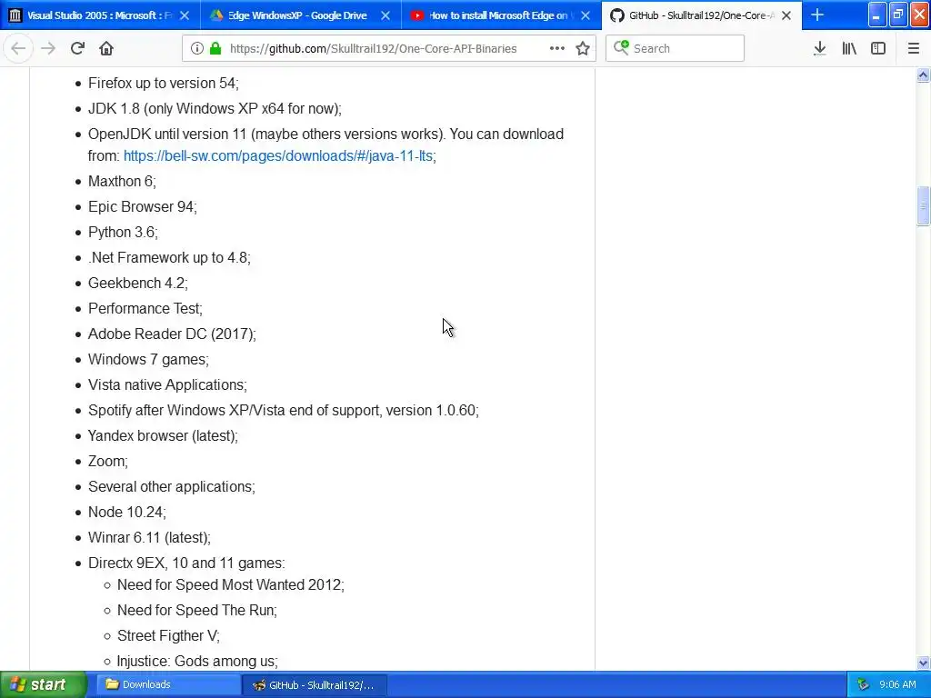931x698 pixels.
Task: Click scrollbar down arrow
Action: coord(923,663)
